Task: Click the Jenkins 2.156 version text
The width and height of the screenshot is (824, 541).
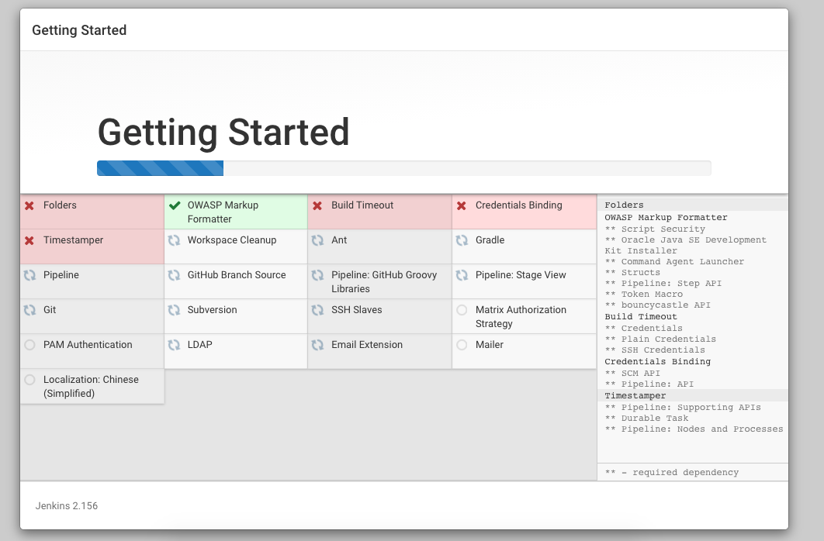Action: [66, 506]
